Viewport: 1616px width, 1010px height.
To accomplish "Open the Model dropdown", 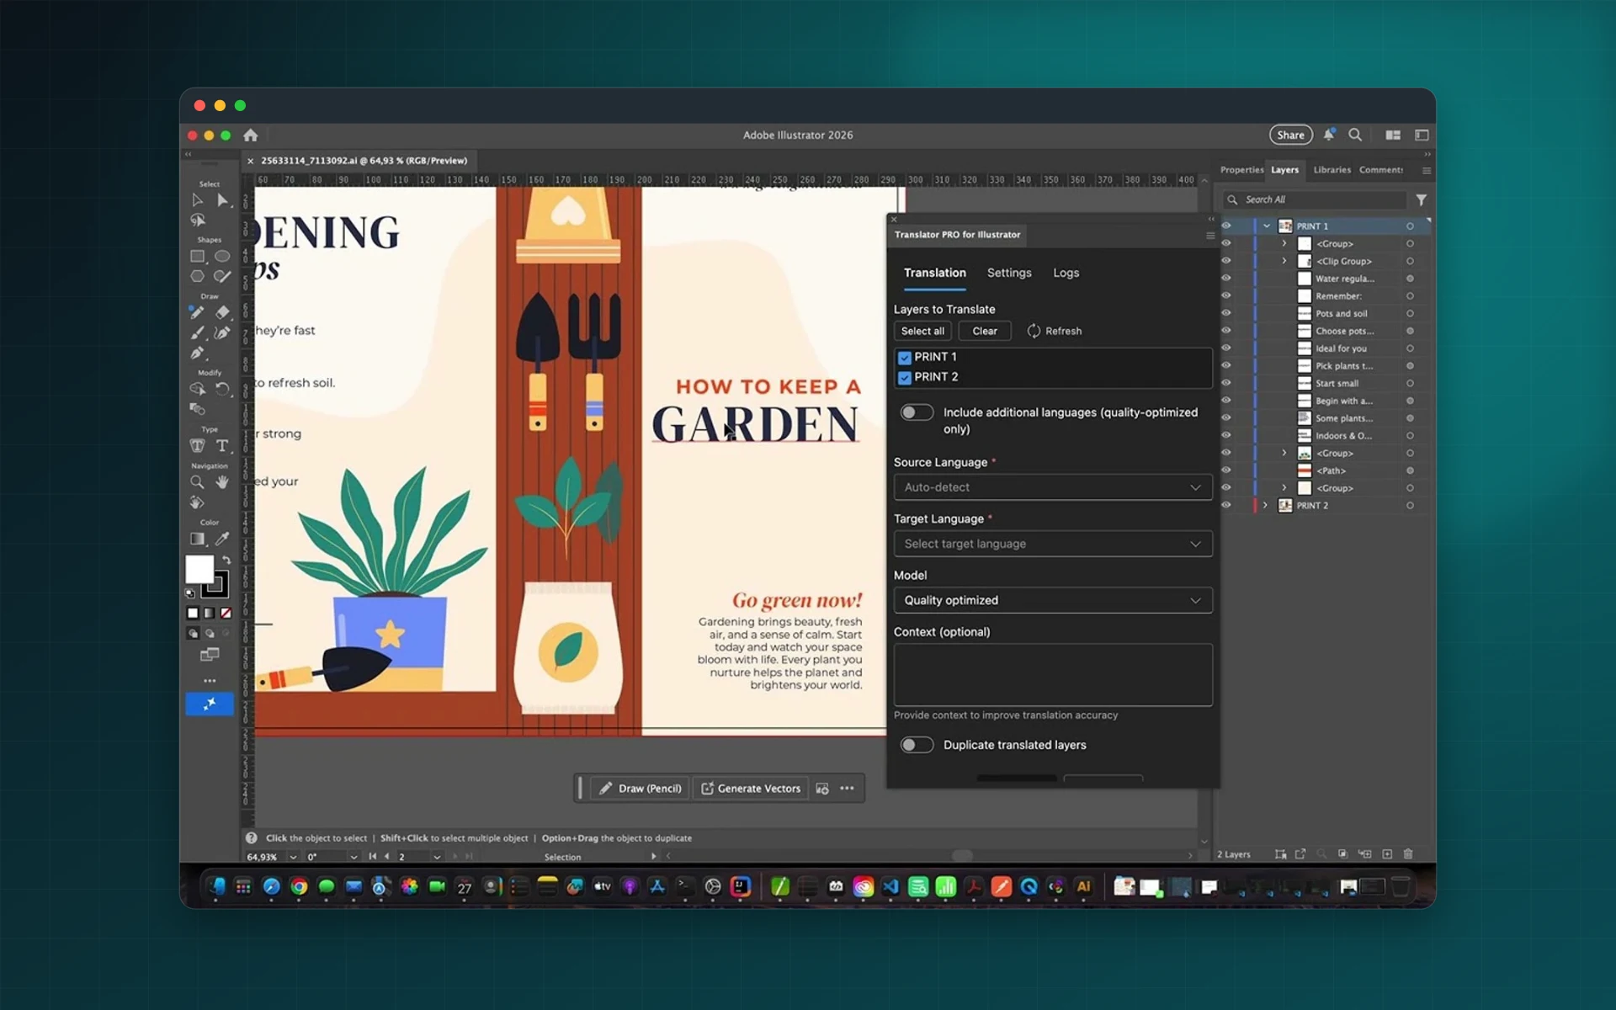I will pos(1053,600).
